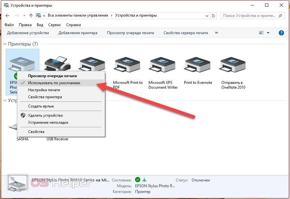
Task: Collapse the Устройства group chevron
Action: 5,100
